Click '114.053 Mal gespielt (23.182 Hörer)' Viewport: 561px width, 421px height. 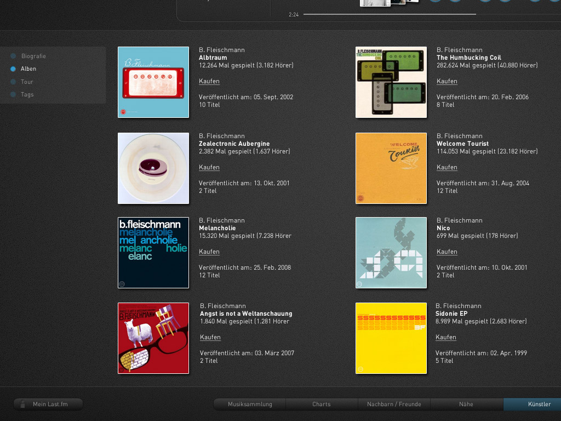tap(487, 151)
